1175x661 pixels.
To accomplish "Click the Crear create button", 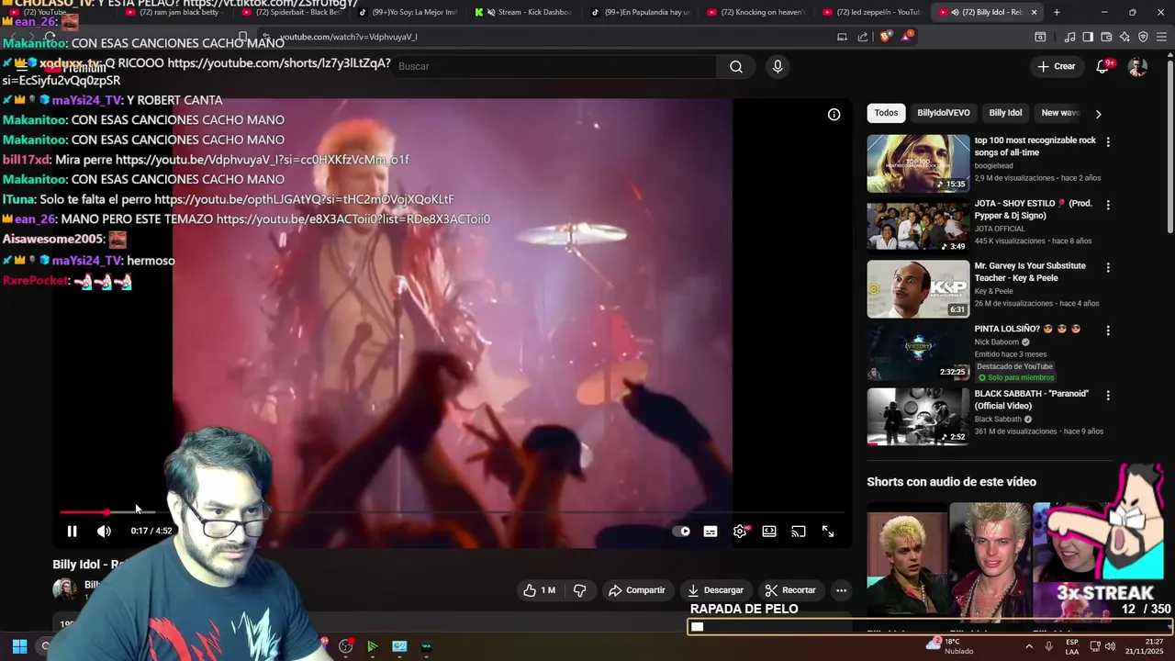I will click(x=1056, y=66).
